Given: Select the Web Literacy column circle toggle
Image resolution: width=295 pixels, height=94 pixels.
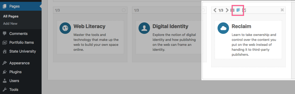Looking at the screenshot, I should [x=124, y=10].
